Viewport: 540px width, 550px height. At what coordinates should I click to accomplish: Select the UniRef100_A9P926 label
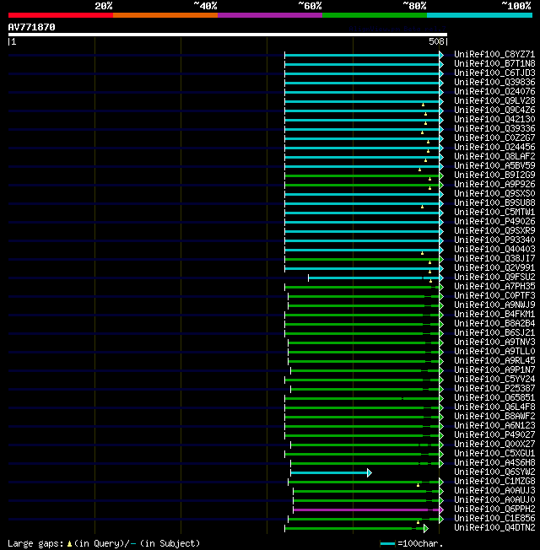(x=494, y=185)
